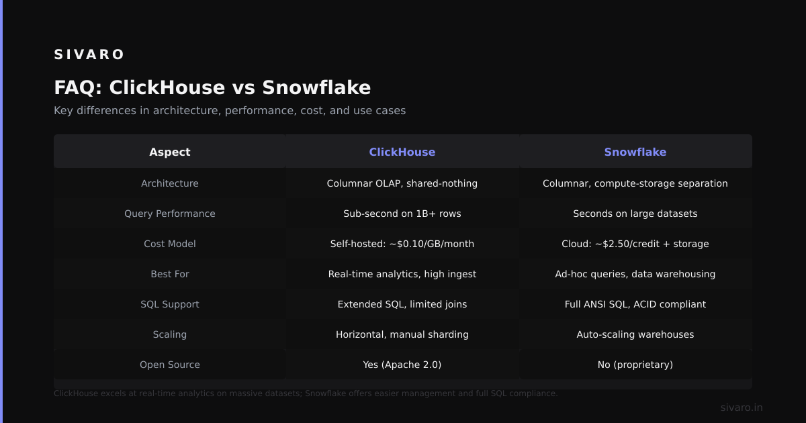Select the Query Performance row label
Screen dimensions: 806x423
pyautogui.click(x=170, y=214)
